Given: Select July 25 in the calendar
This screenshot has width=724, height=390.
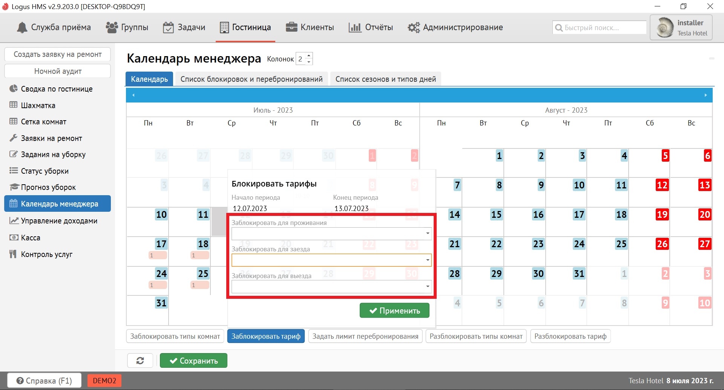Looking at the screenshot, I should coord(203,274).
